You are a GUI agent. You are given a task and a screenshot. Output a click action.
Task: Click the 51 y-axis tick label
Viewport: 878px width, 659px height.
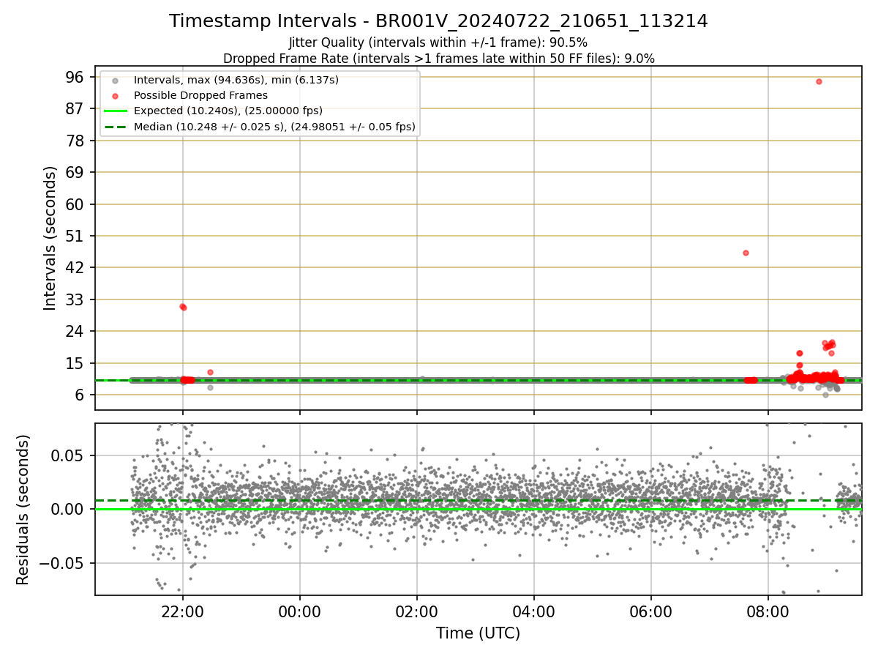coord(75,236)
